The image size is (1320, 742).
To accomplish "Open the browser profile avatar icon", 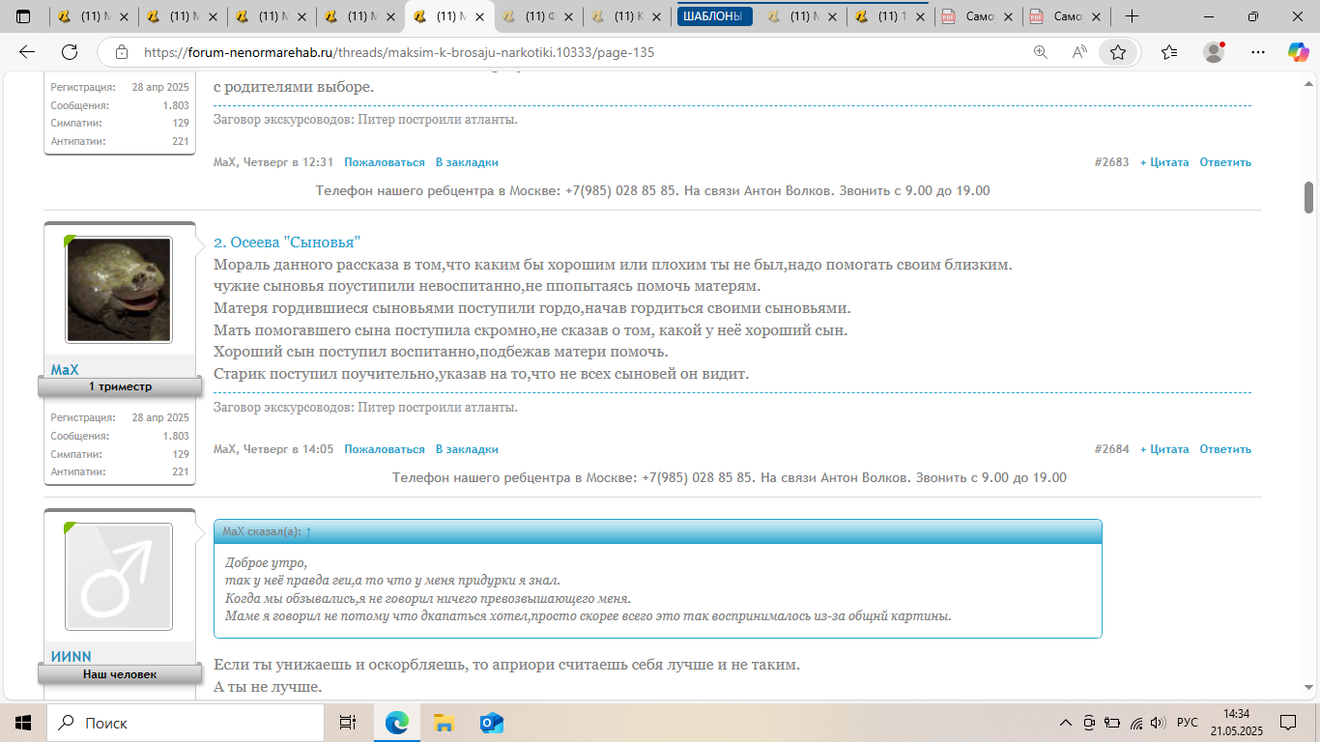I will (x=1214, y=52).
